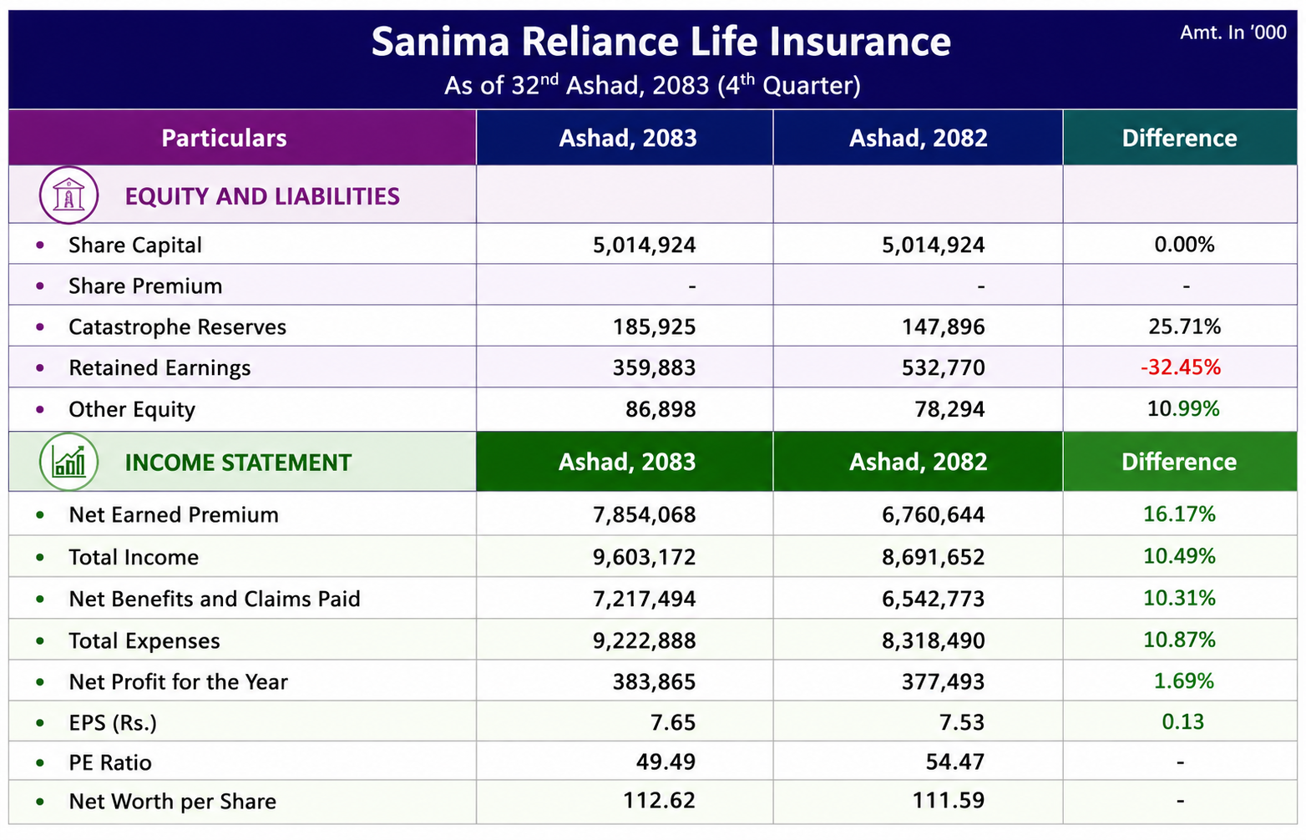Click the bank building icon beside Equity and Liabilities
This screenshot has height=840, width=1306.
pyautogui.click(x=68, y=195)
